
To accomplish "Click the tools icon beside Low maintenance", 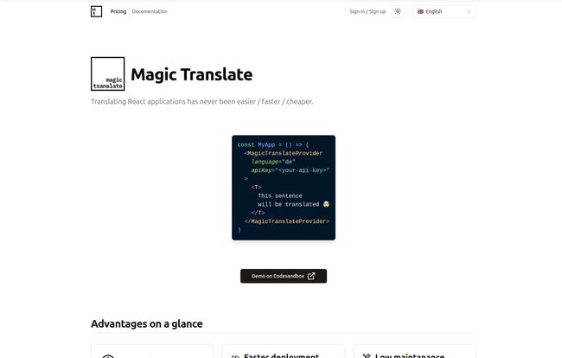I will coord(367,356).
